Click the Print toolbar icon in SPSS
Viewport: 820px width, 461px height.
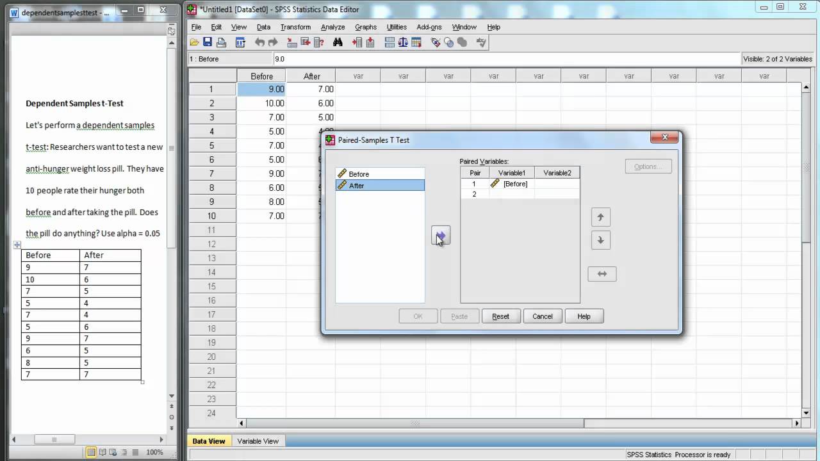point(222,42)
